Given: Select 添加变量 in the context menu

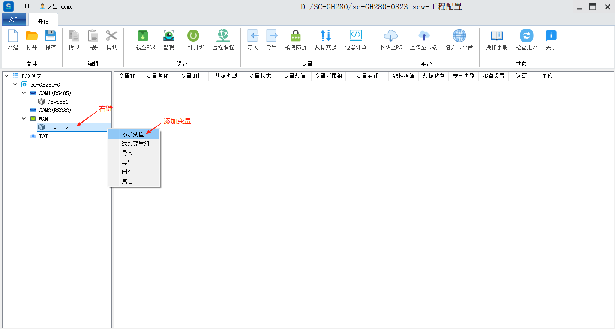Looking at the screenshot, I should [x=133, y=135].
